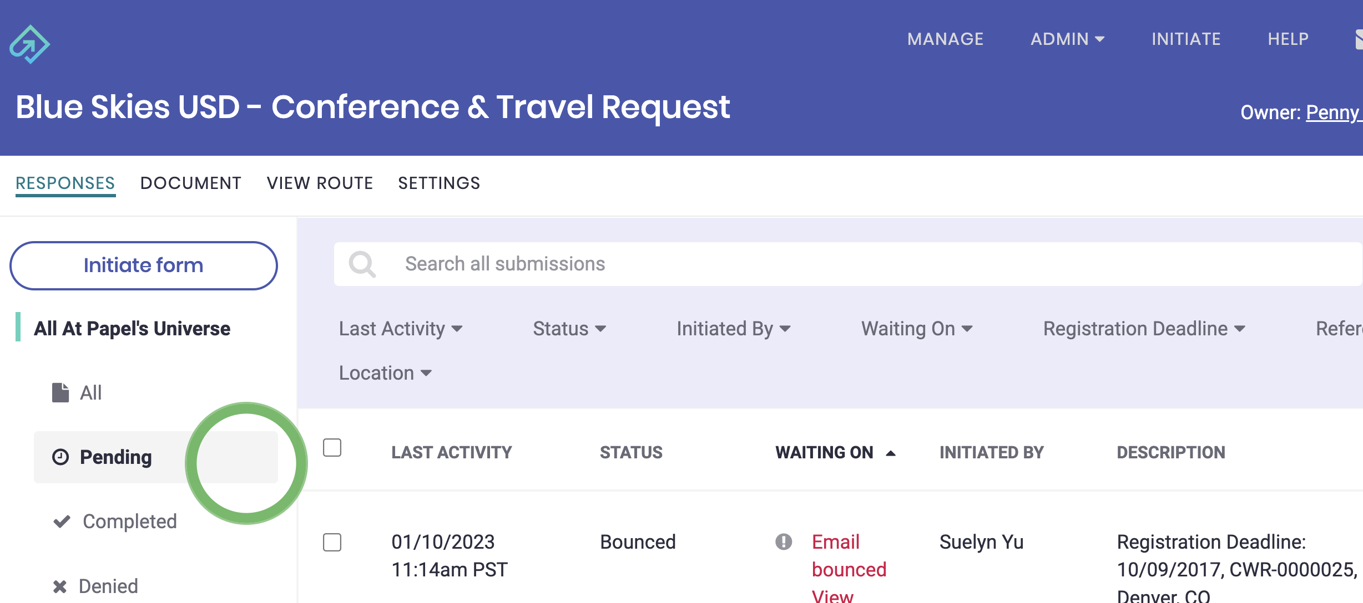1363x603 pixels.
Task: Open the ADMIN dropdown menu
Action: pos(1067,39)
